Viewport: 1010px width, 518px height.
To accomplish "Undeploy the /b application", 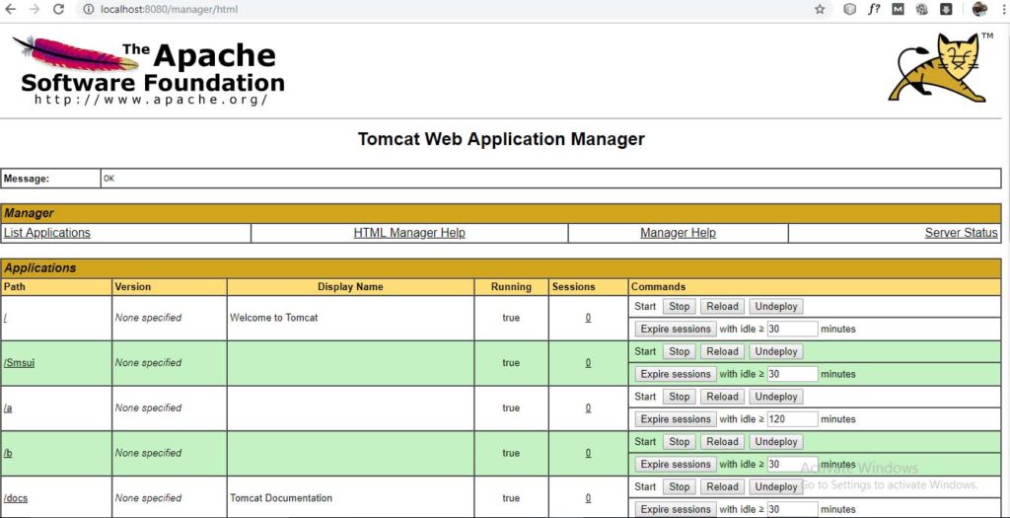I will tap(776, 442).
